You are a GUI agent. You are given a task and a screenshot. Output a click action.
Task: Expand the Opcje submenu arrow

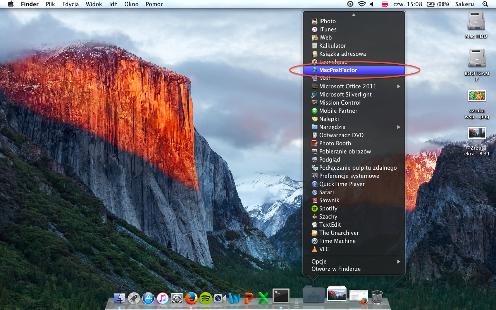click(x=399, y=262)
